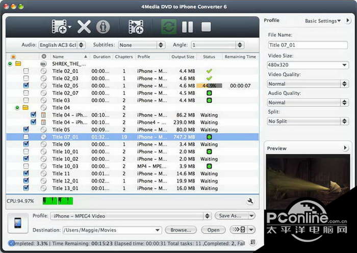The image size is (357, 253).
Task: Click the check-all icon in list header
Action: tap(13, 57)
